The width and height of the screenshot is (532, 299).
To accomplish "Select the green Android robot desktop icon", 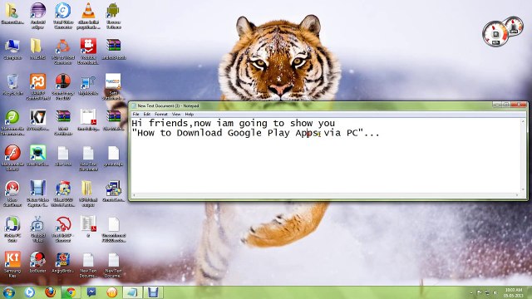I will click(x=113, y=15).
